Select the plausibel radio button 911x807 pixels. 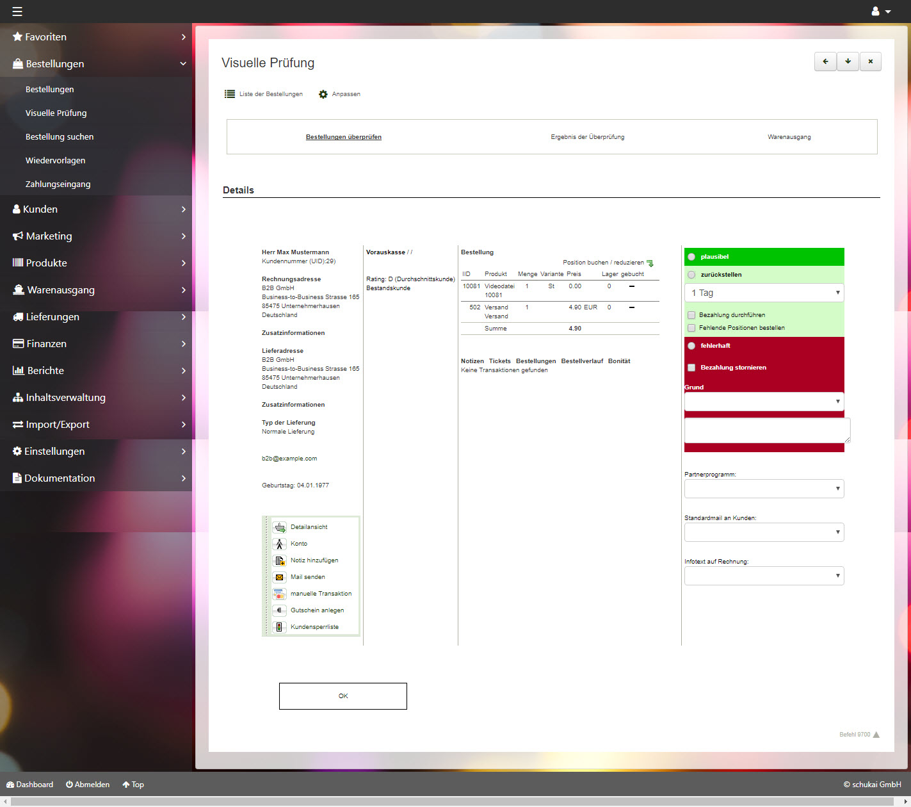[x=691, y=257]
